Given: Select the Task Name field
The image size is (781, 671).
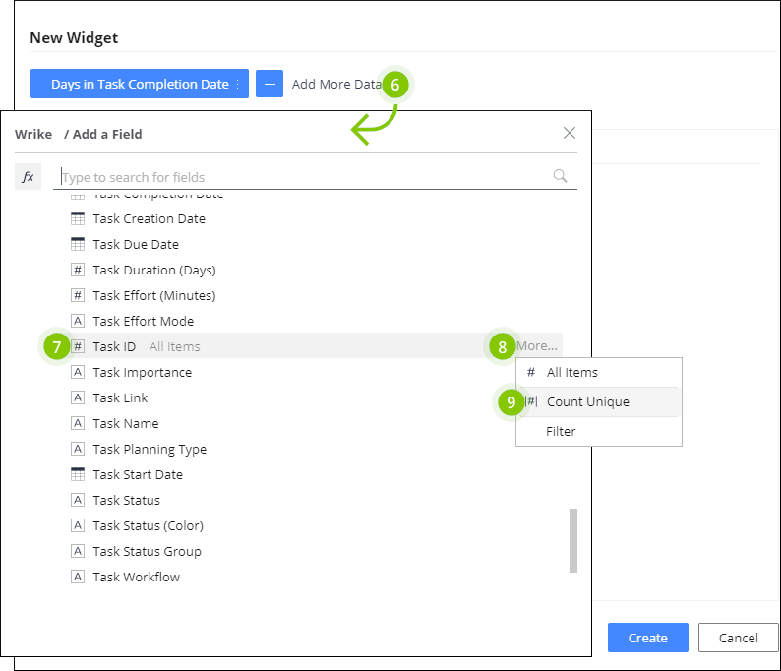Looking at the screenshot, I should coord(126,423).
